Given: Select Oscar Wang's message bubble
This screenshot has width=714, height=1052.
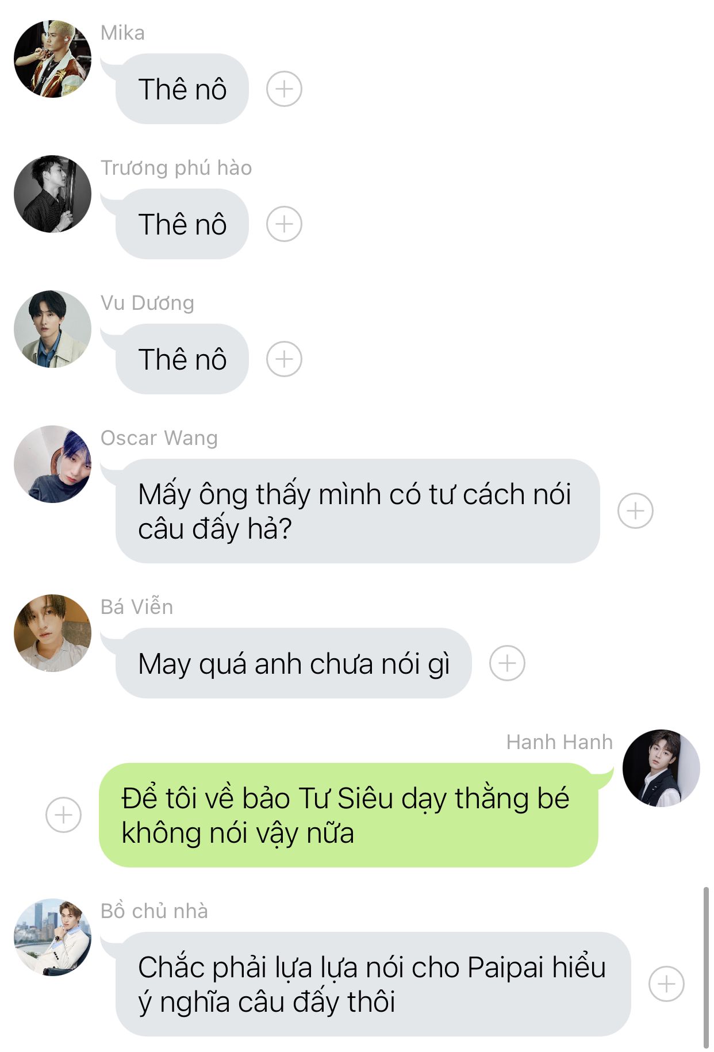Looking at the screenshot, I should (358, 511).
